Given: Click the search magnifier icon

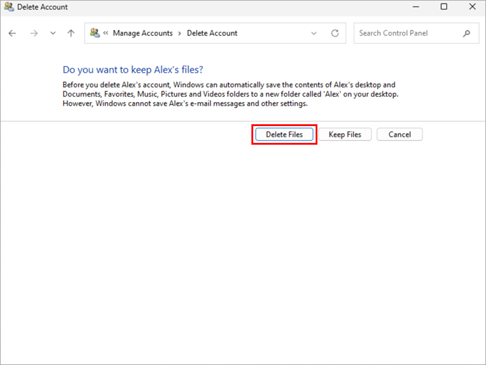Looking at the screenshot, I should point(467,34).
